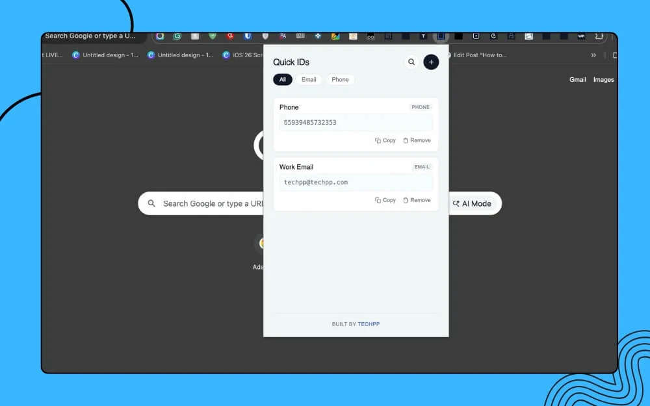
Task: Copy the Phone entry value
Action: pos(385,140)
